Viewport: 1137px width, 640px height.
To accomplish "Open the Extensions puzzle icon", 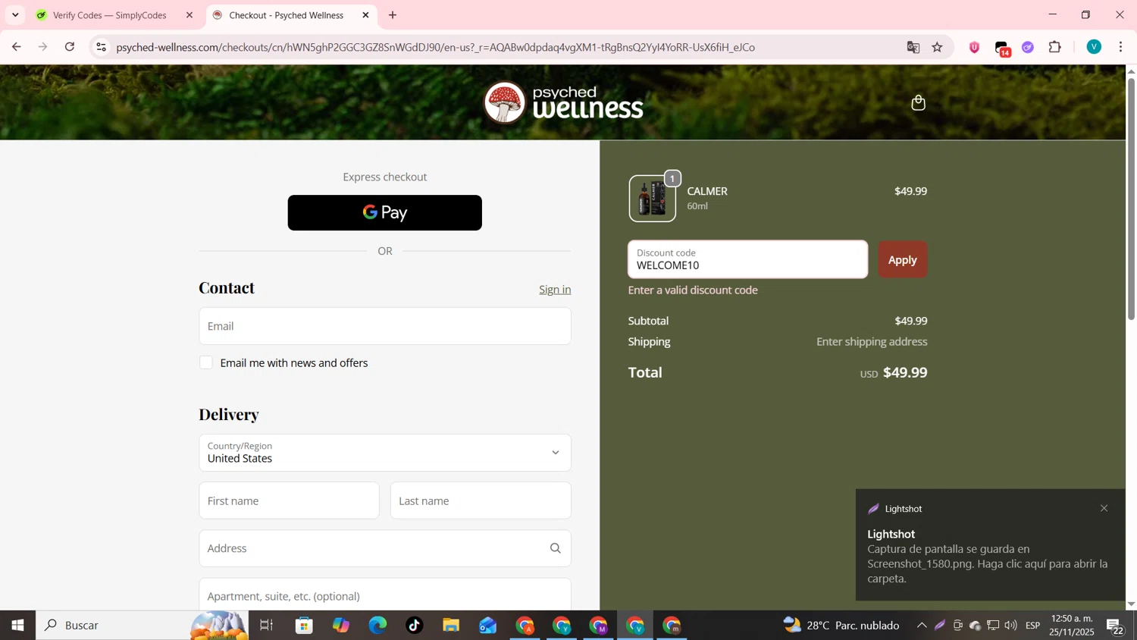I will [x=1055, y=47].
